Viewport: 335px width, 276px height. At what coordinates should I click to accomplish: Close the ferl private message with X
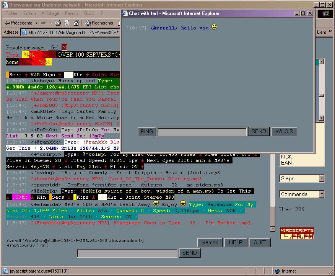click(x=64, y=47)
